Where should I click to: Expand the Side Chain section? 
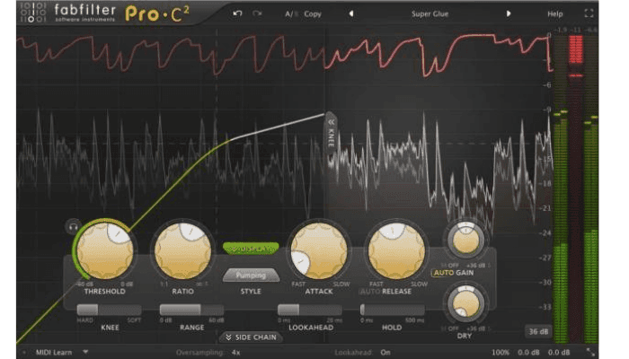251,337
